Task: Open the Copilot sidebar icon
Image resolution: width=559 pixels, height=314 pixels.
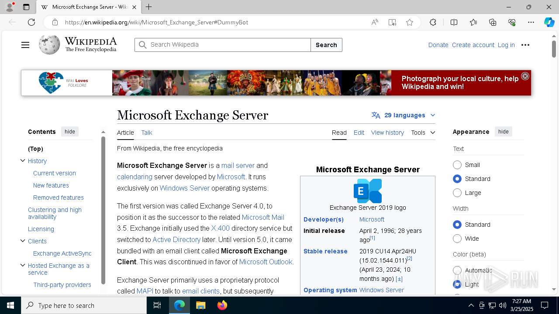Action: tap(549, 22)
